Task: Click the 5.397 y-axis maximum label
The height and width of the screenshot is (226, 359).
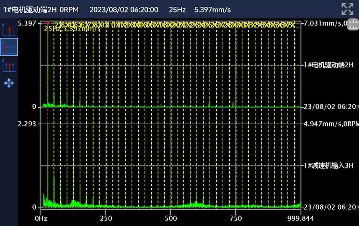Action: (27, 23)
